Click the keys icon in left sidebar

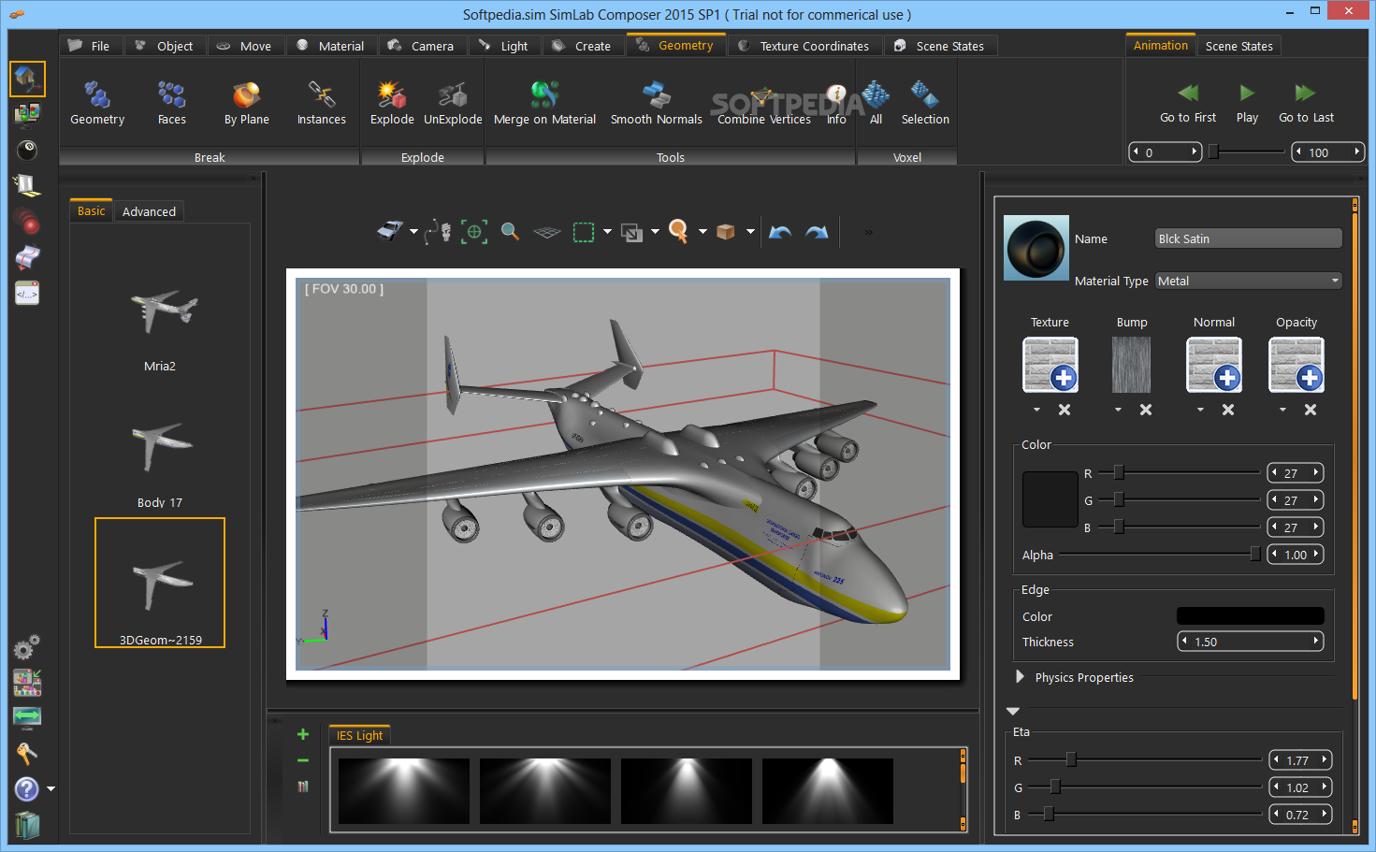[26, 753]
